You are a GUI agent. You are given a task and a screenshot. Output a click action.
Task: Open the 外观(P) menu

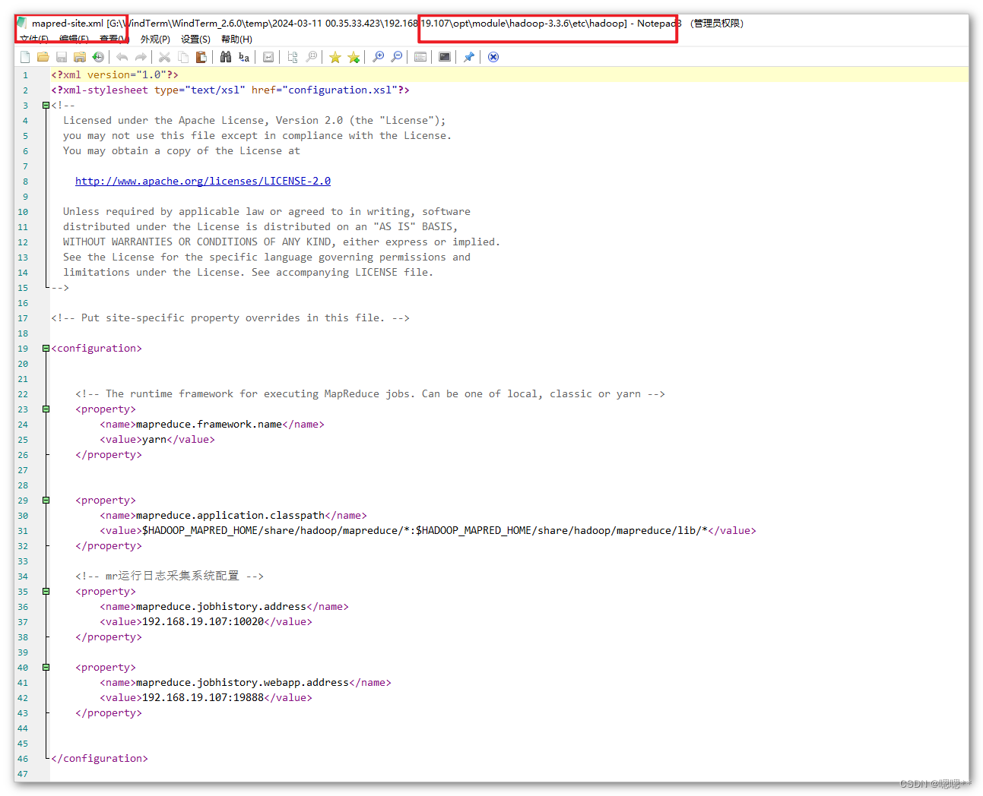pos(155,39)
